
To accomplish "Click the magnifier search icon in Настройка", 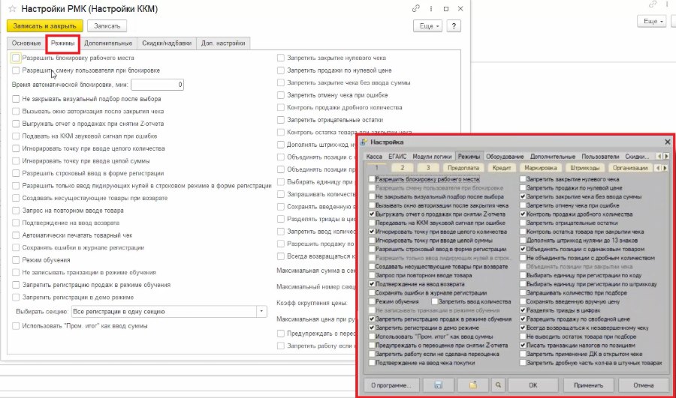I will pyautogui.click(x=498, y=385).
